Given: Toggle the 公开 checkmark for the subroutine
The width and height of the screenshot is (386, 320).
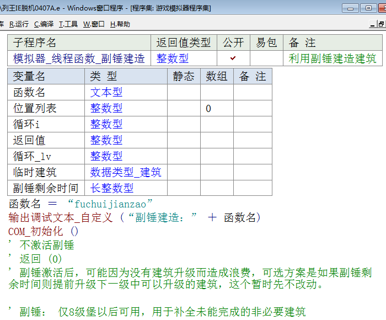Looking at the screenshot, I should [x=233, y=58].
